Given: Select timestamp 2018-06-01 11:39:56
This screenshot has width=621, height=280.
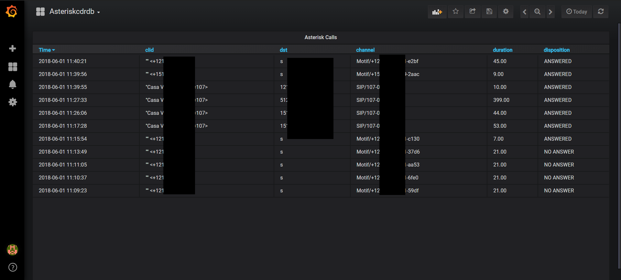Looking at the screenshot, I should coord(63,74).
